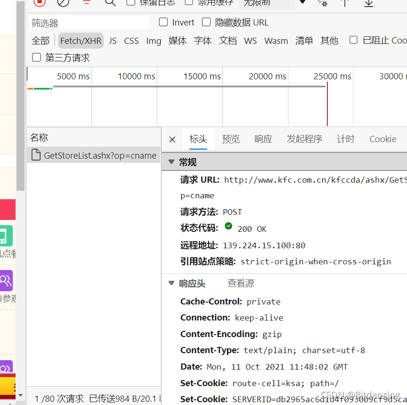
Task: Open network conditions wifi settings icon
Action: tap(323, 2)
